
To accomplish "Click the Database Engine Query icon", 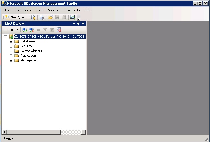I will pos(33,17).
